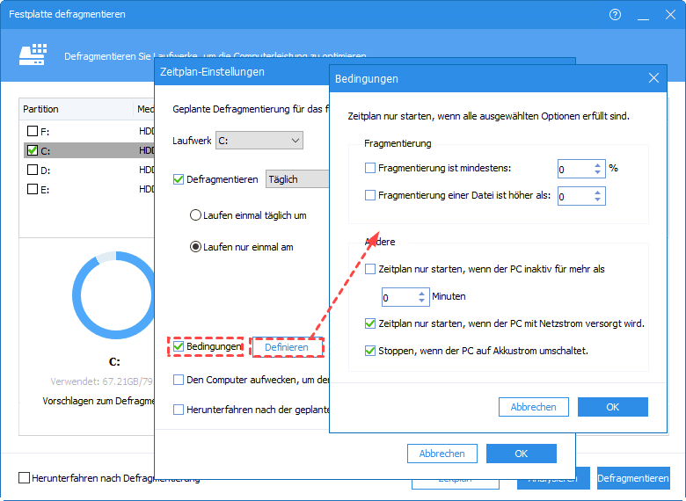Select Laufen nur einmal am option
The height and width of the screenshot is (501, 686).
[196, 247]
